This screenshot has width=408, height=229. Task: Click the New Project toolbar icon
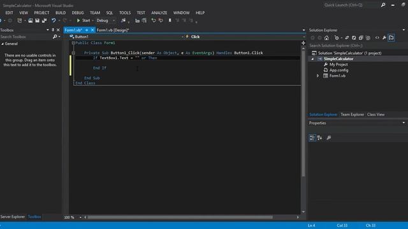click(x=20, y=20)
